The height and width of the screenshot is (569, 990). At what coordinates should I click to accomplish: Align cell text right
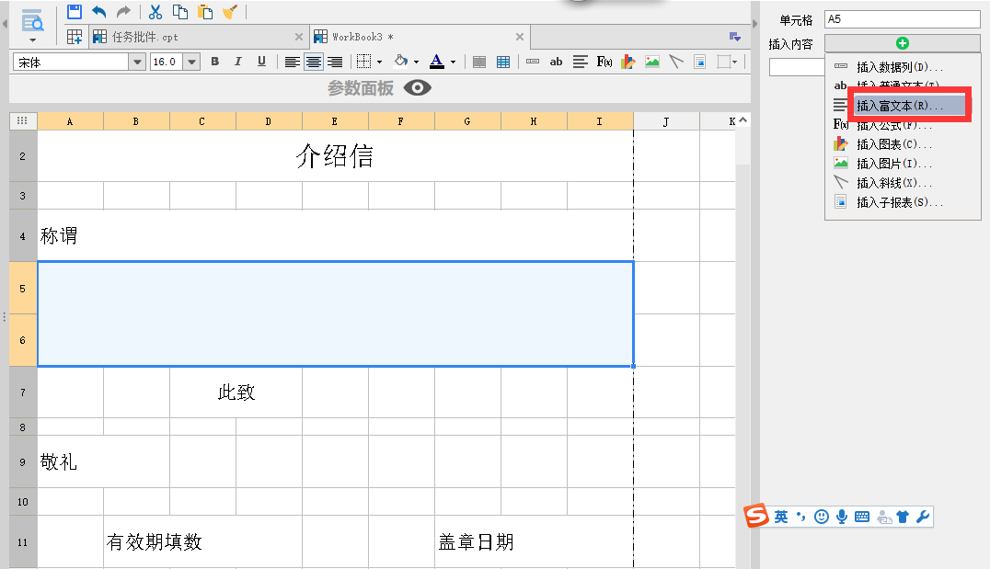click(335, 62)
